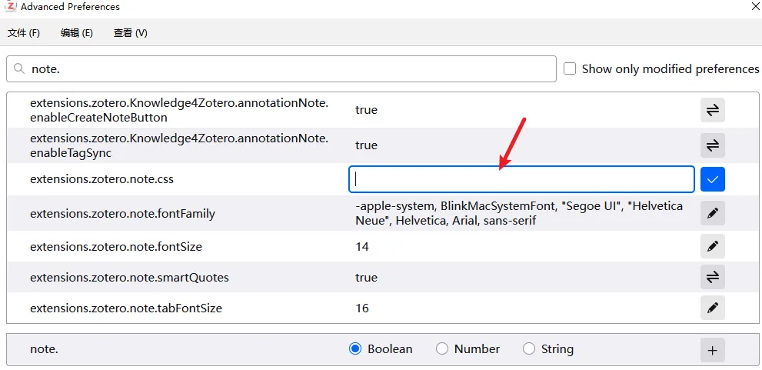Viewport: 762px width, 370px height.
Task: Click the search magnifier icon
Action: tap(19, 68)
